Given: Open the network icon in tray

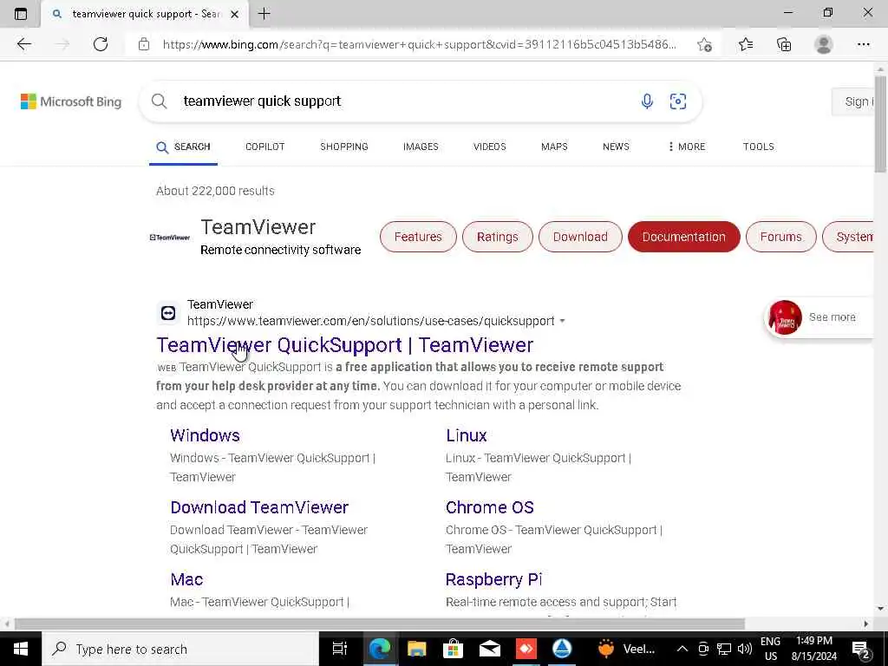Looking at the screenshot, I should coord(724,649).
